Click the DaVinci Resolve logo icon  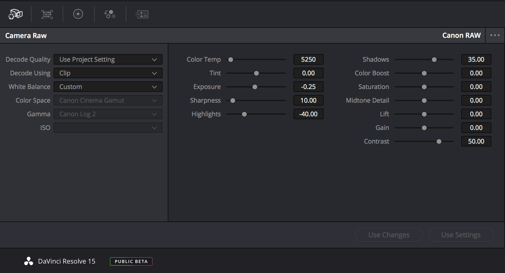click(29, 261)
